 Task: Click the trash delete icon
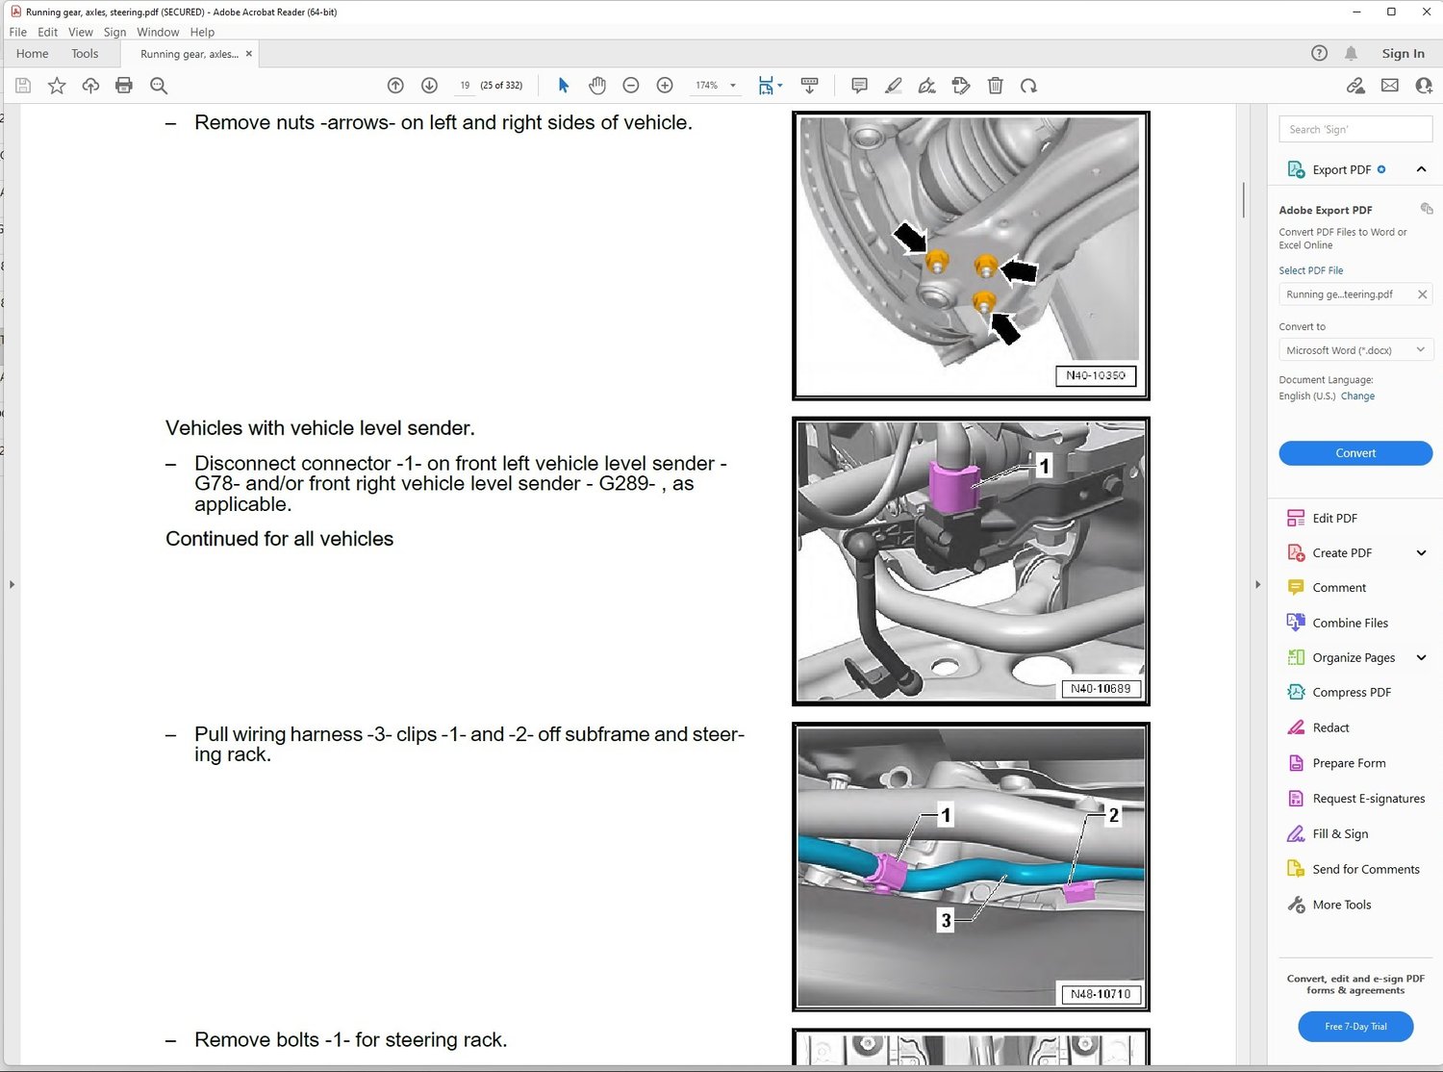(996, 86)
